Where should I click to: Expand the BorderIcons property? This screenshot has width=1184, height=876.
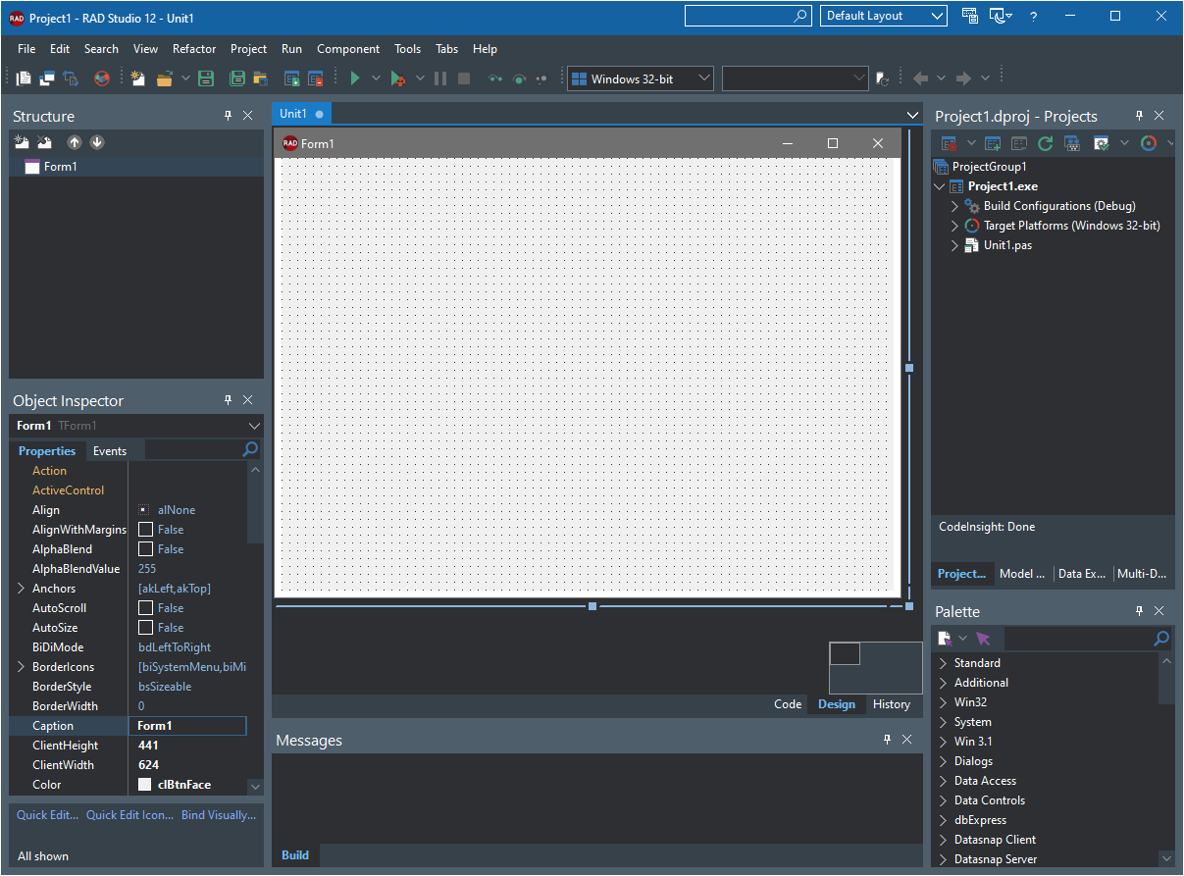[x=21, y=667]
